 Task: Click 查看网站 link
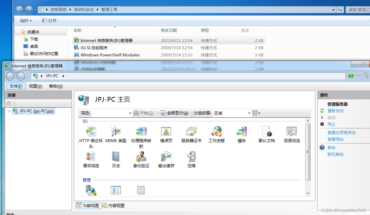coord(335,139)
